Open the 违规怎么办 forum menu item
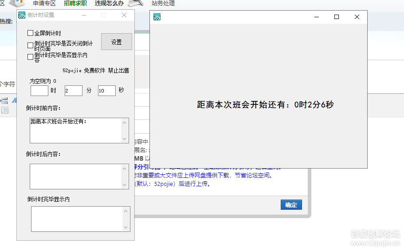This screenshot has width=404, height=250. [109, 4]
